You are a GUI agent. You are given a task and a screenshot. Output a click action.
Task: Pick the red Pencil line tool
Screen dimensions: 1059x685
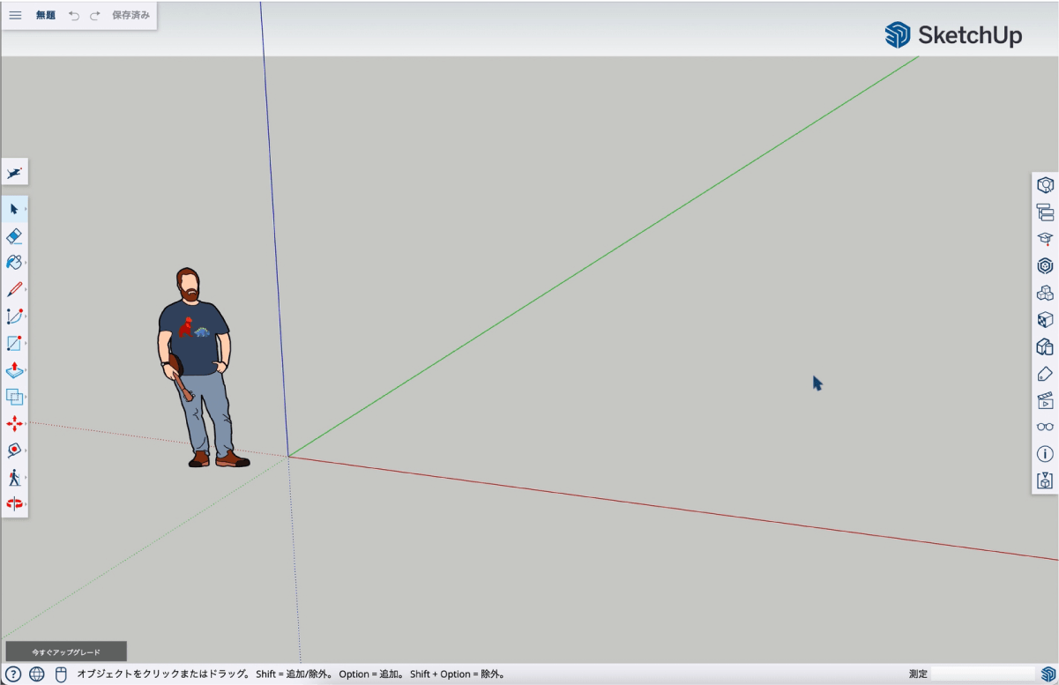click(x=14, y=289)
